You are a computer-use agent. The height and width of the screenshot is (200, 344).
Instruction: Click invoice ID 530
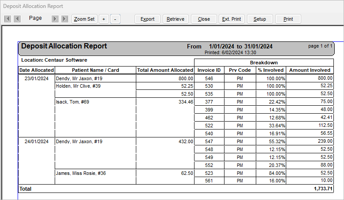[209, 86]
